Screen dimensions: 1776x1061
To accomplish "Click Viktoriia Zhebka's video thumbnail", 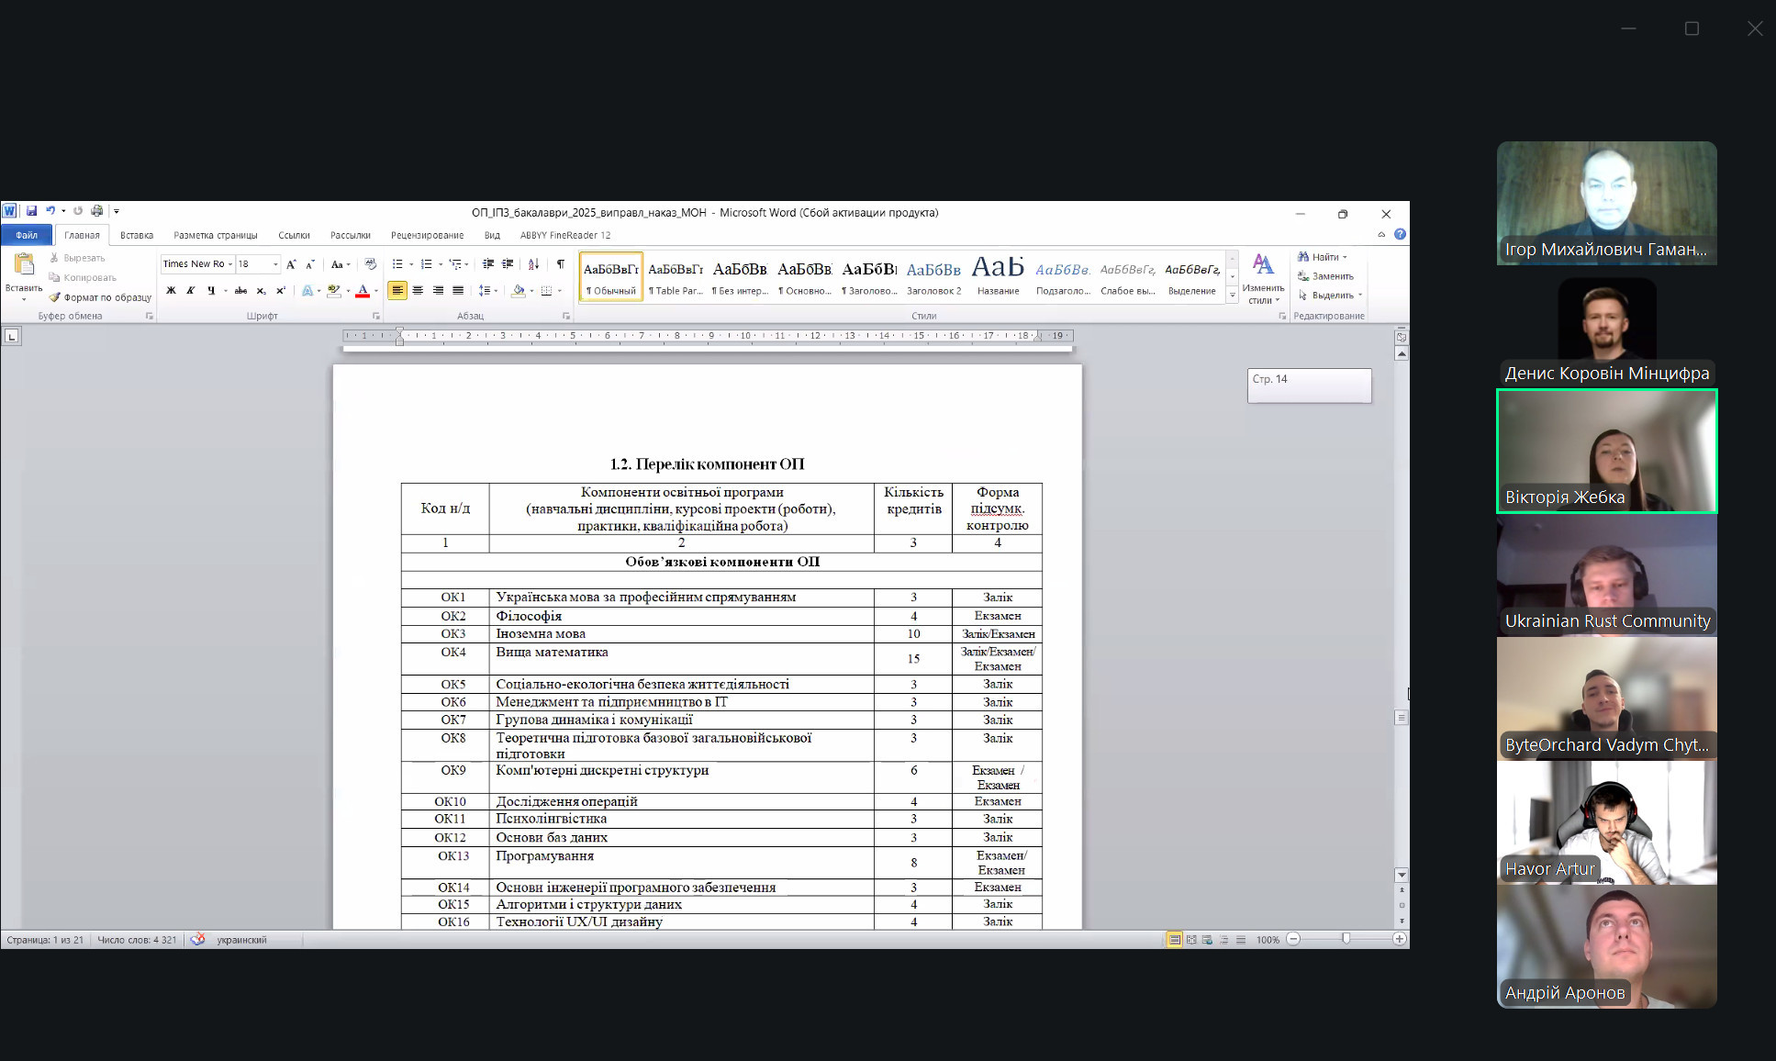I will 1606,451.
